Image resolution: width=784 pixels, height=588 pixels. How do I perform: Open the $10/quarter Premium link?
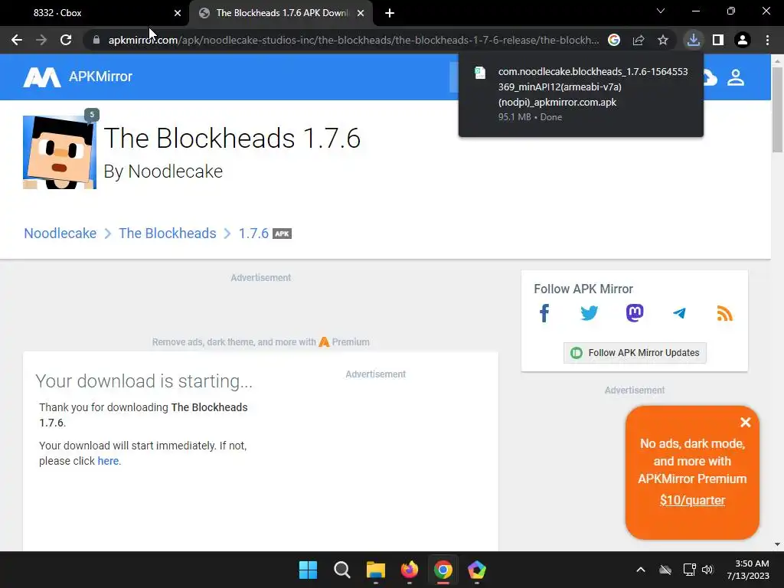coord(692,501)
